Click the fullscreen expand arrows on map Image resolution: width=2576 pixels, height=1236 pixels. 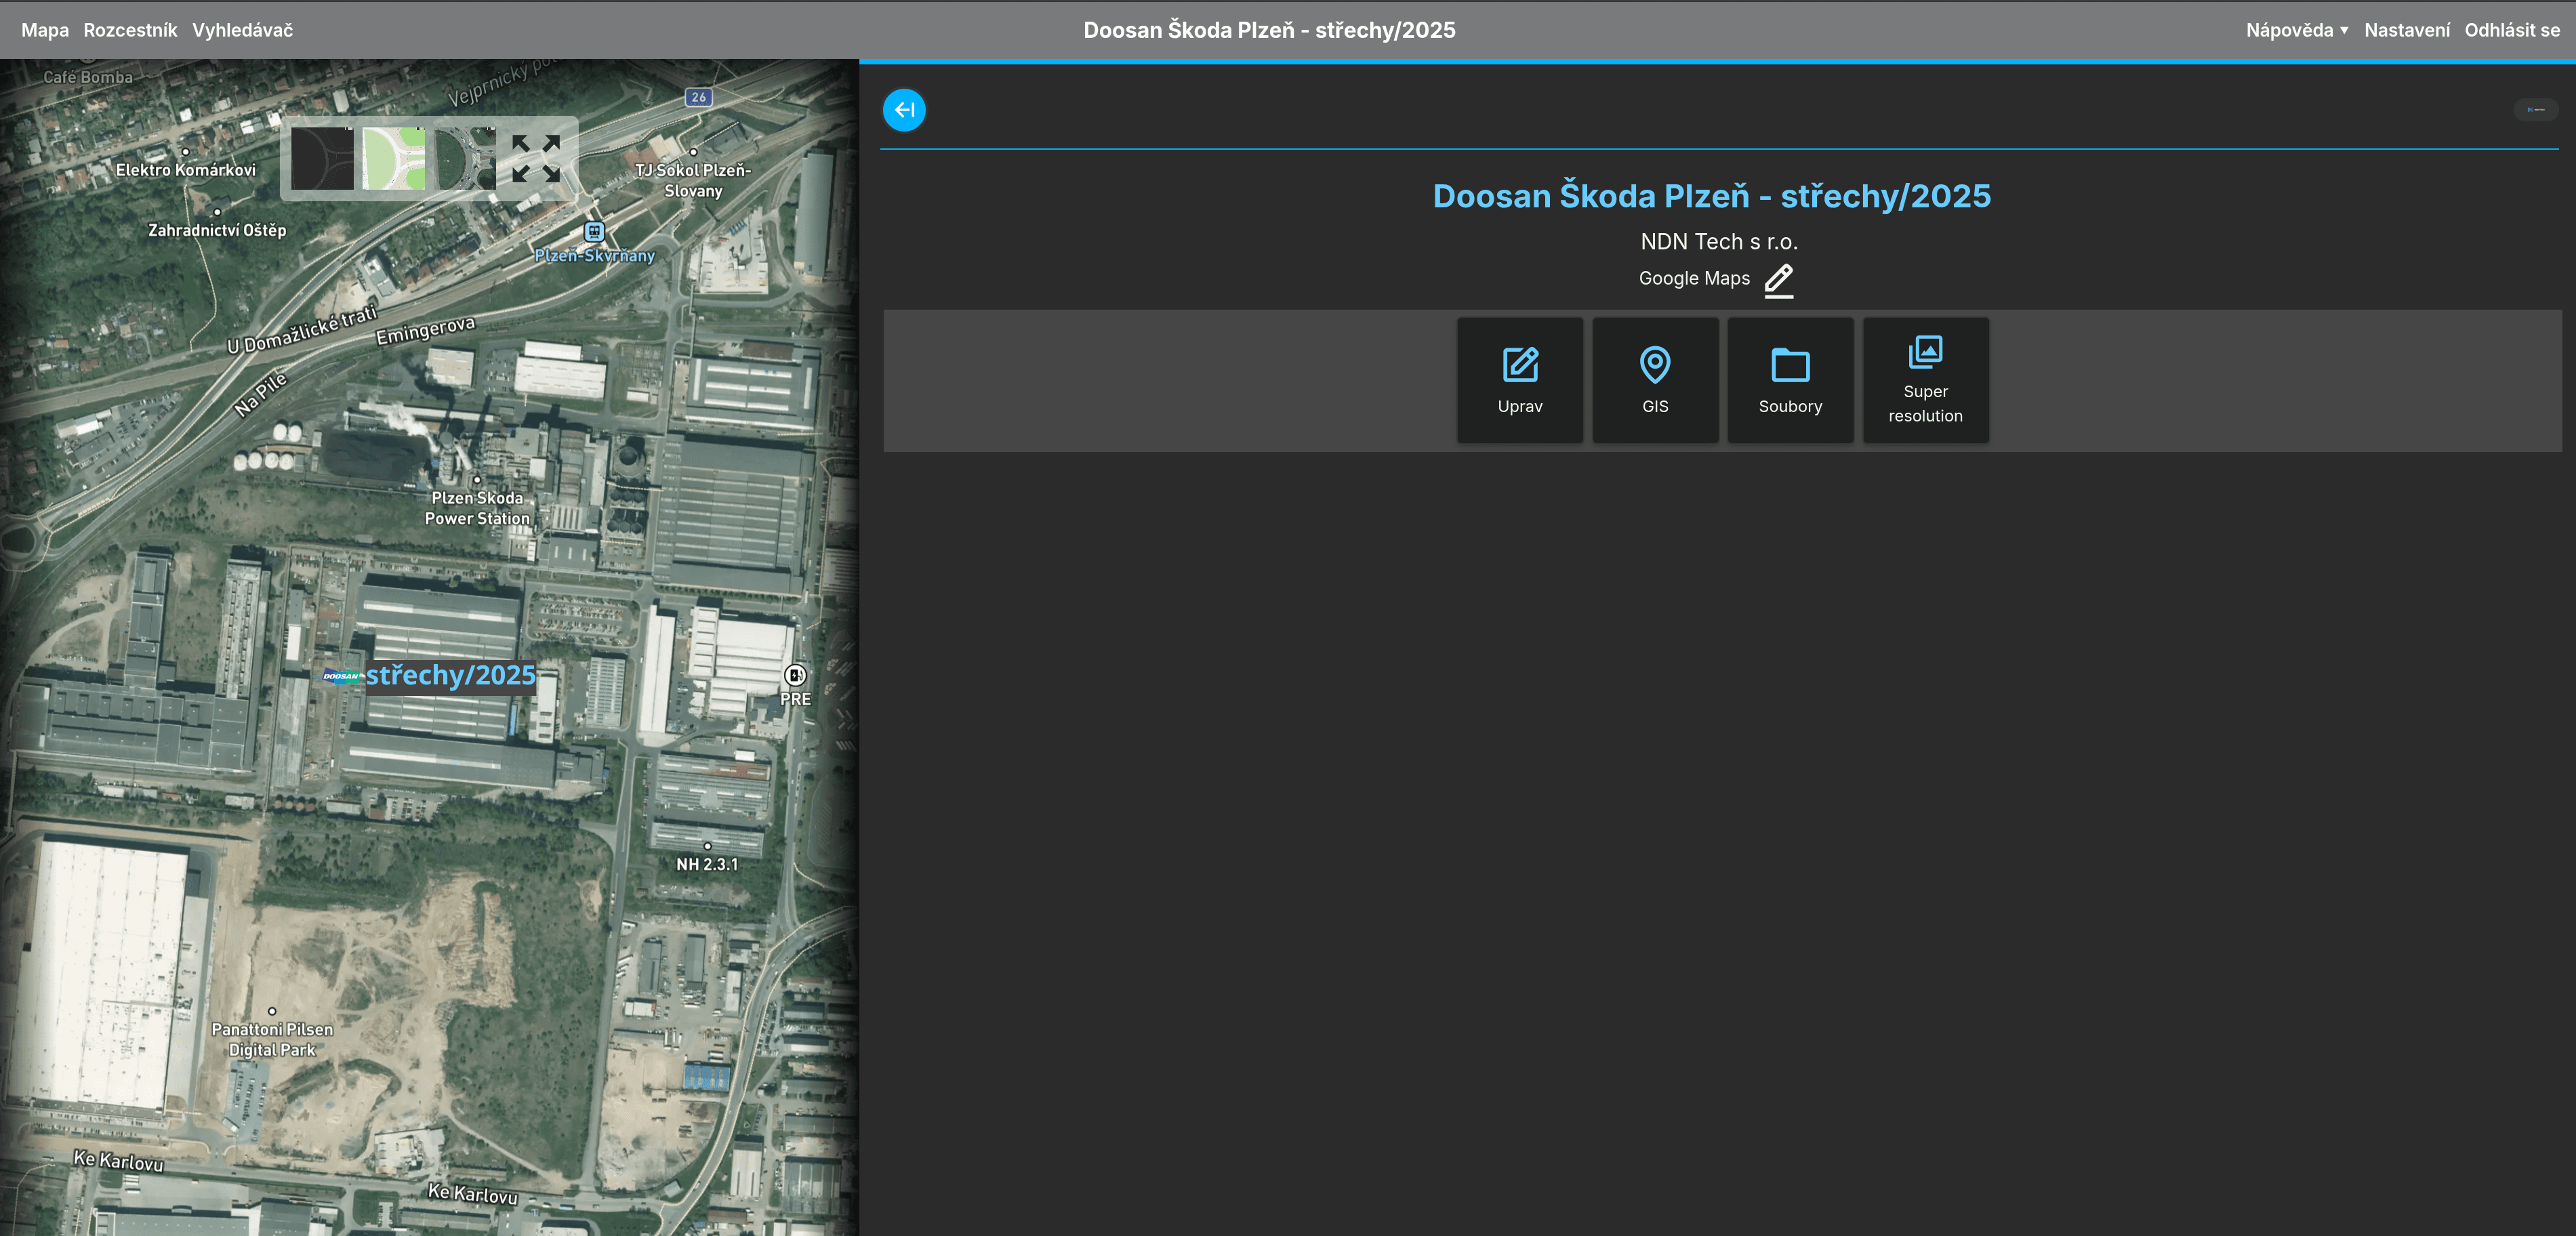pyautogui.click(x=535, y=158)
